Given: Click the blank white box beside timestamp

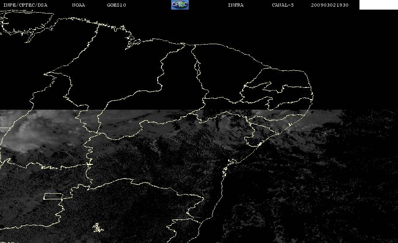Looking at the screenshot, I should click(378, 5).
